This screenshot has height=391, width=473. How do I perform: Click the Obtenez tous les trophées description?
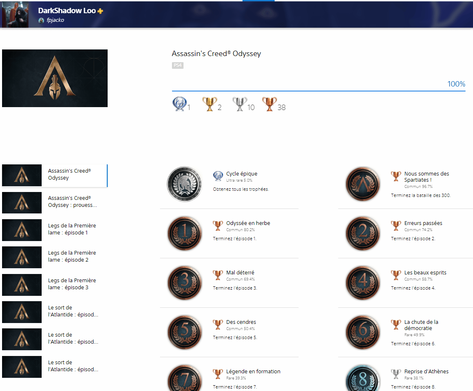pyautogui.click(x=241, y=190)
